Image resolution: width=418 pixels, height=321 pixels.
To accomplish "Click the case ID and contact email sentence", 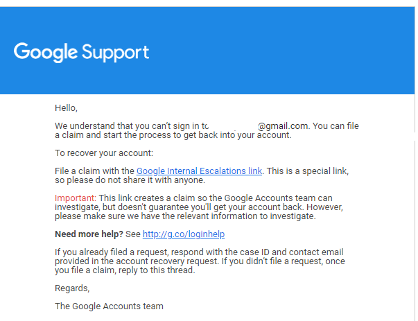I will pos(199,257).
